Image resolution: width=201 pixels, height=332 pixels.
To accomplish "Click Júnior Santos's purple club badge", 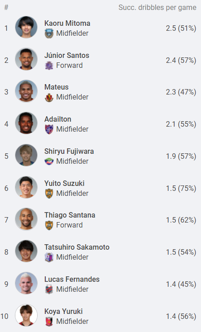I will pyautogui.click(x=49, y=66).
